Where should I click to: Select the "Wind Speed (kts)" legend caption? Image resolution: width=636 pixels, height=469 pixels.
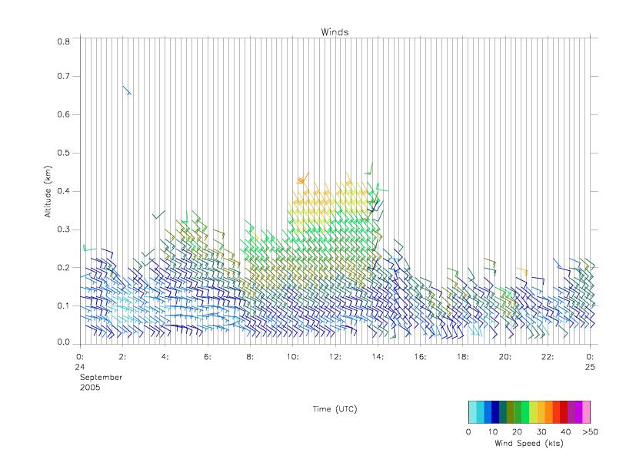[x=529, y=443]
